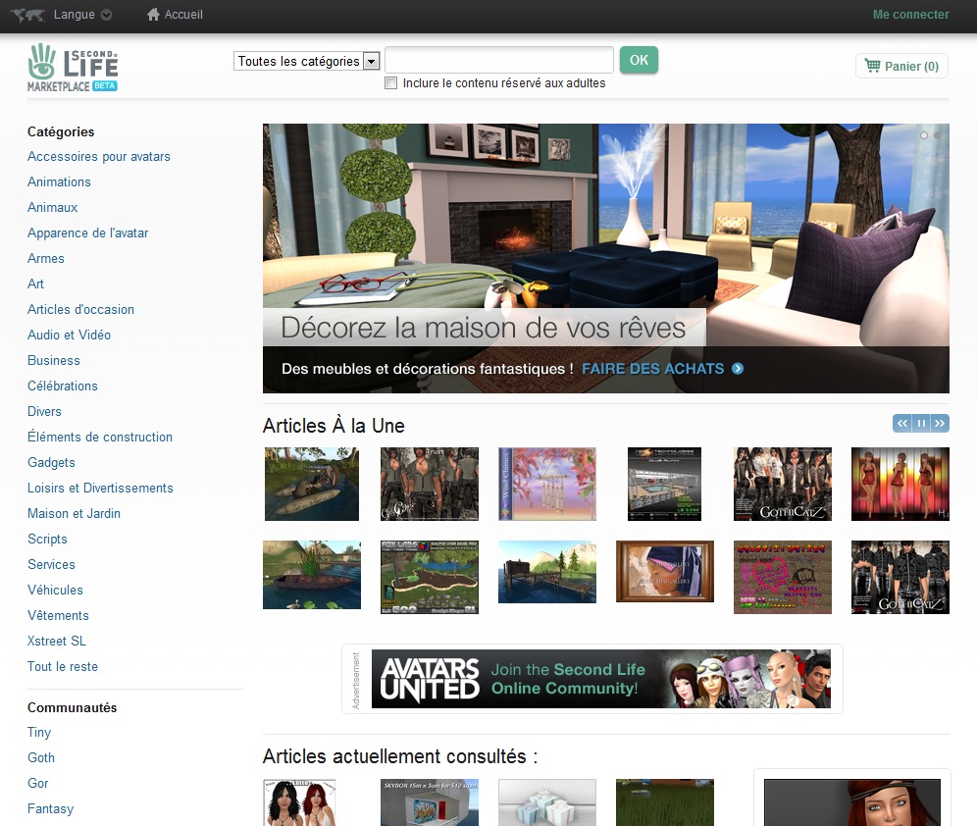Open the Langue dropdown arrow

(107, 15)
